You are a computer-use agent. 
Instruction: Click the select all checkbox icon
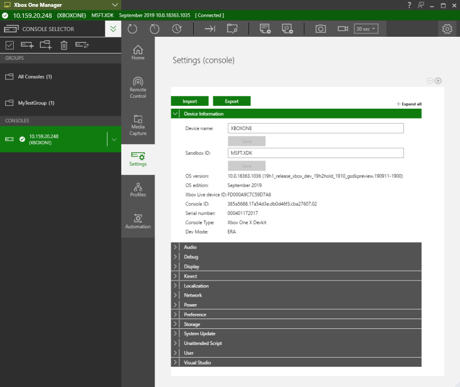[x=10, y=45]
